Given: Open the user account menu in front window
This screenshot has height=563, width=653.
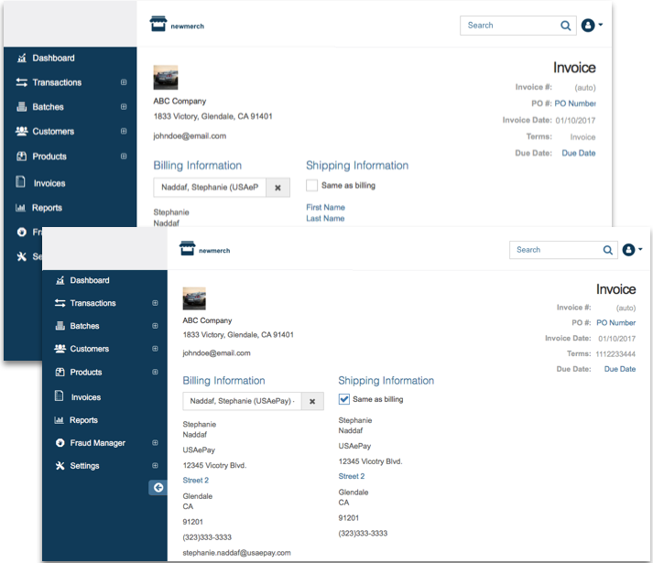Looking at the screenshot, I should [x=632, y=250].
